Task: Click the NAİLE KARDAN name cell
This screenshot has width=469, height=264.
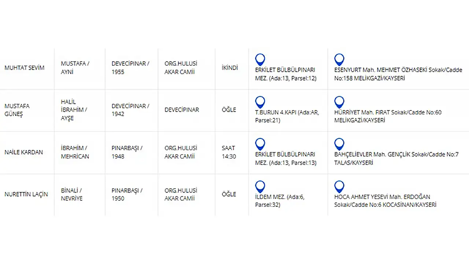Action: point(23,152)
